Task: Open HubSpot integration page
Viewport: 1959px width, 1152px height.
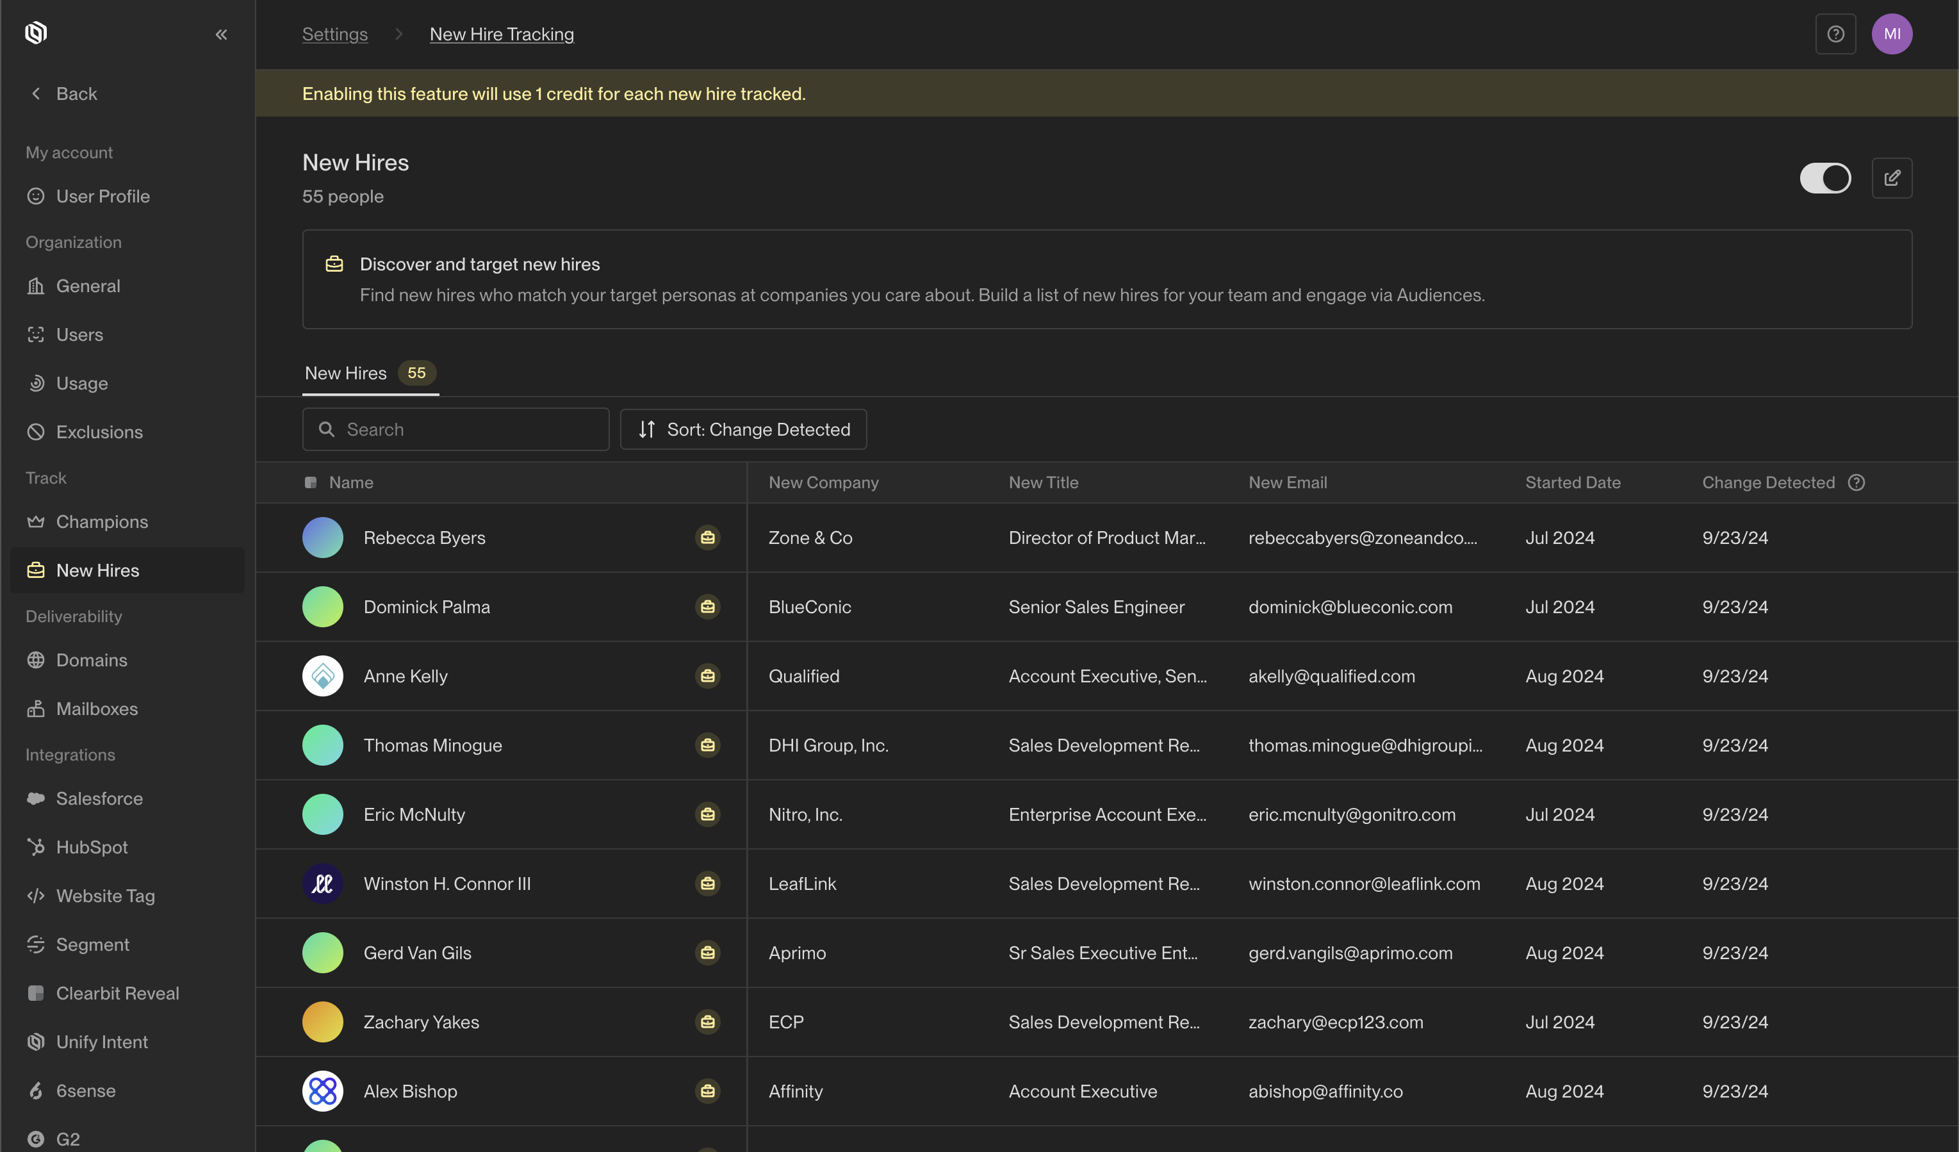Action: click(92, 847)
